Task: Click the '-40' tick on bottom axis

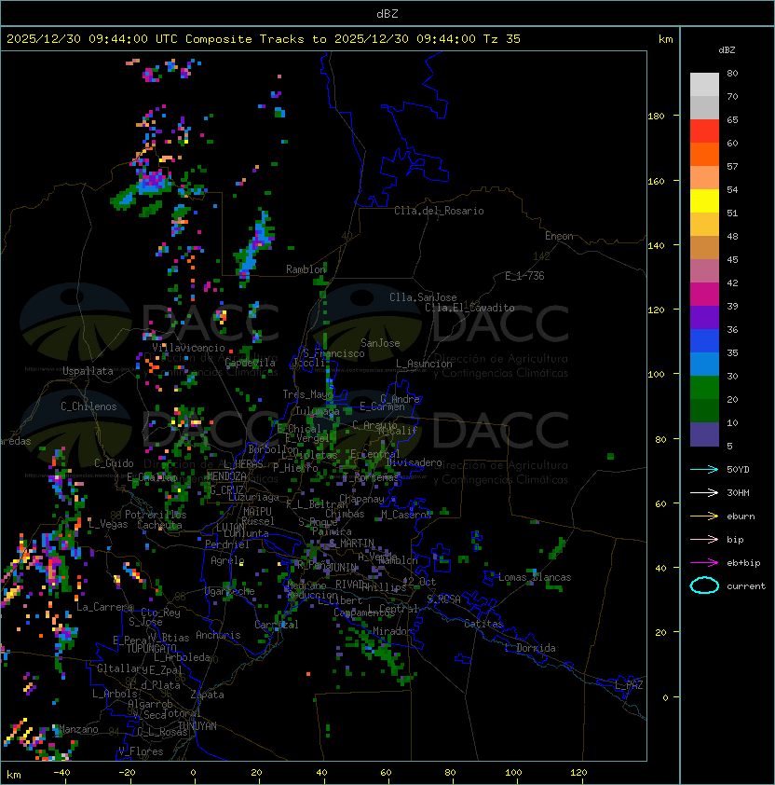Action: click(x=61, y=773)
